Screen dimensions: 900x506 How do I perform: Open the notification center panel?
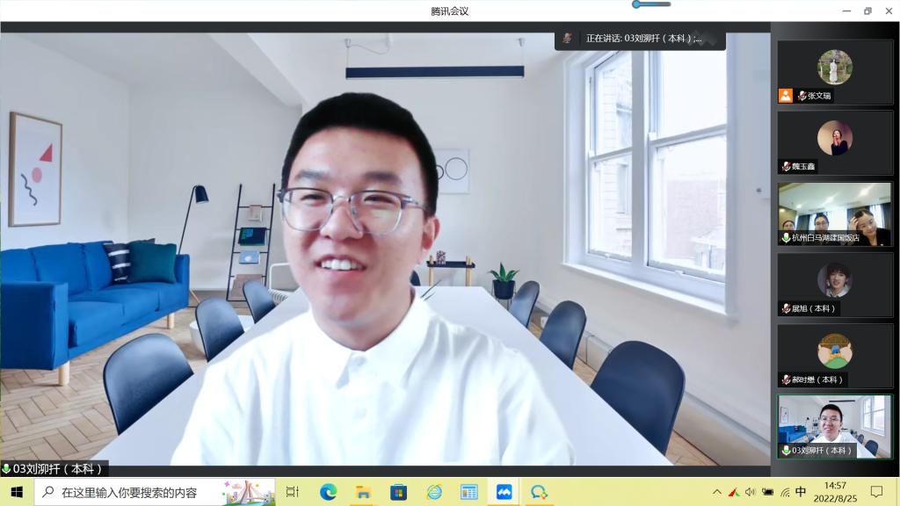point(876,492)
